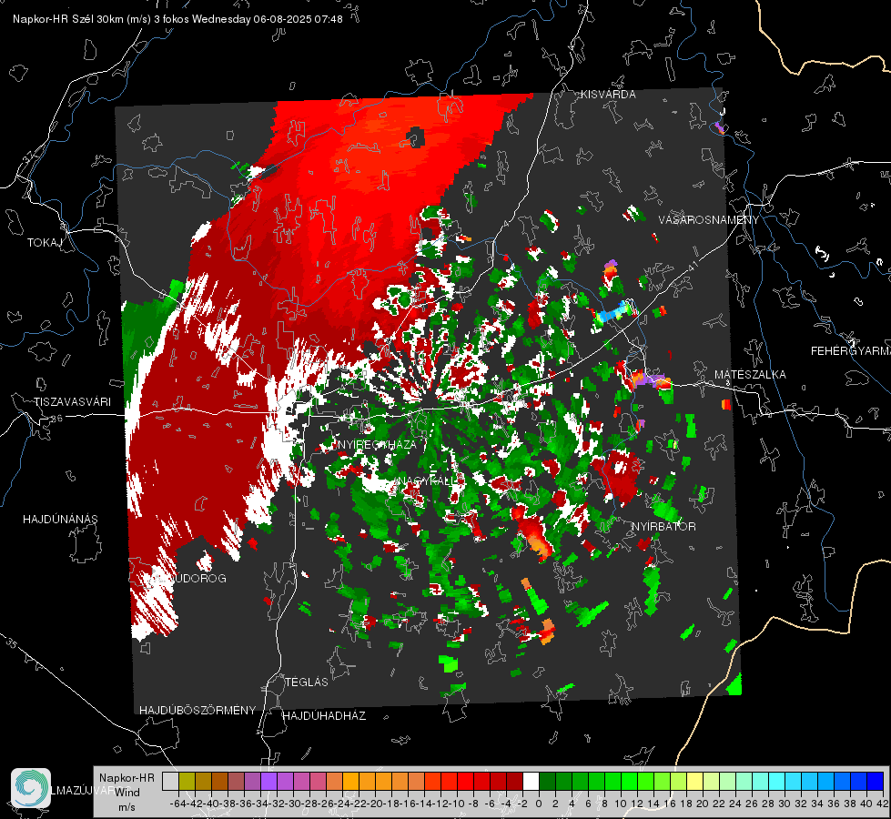Select the HAJDÚHADHÁZ town label
891x819 pixels.
tap(324, 715)
